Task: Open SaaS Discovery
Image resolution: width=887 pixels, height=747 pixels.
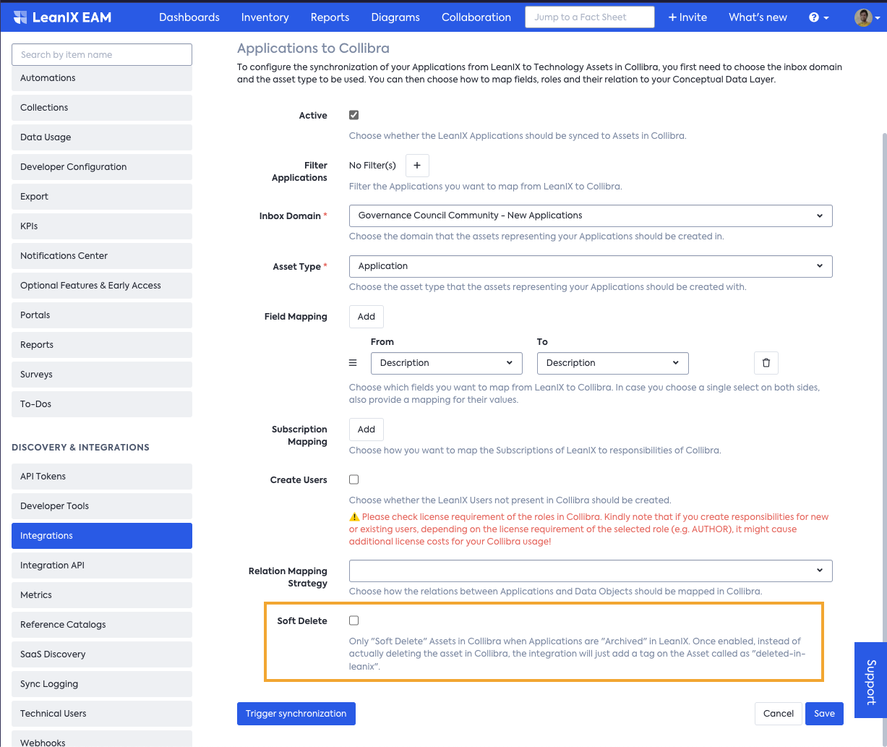Action: pos(102,654)
